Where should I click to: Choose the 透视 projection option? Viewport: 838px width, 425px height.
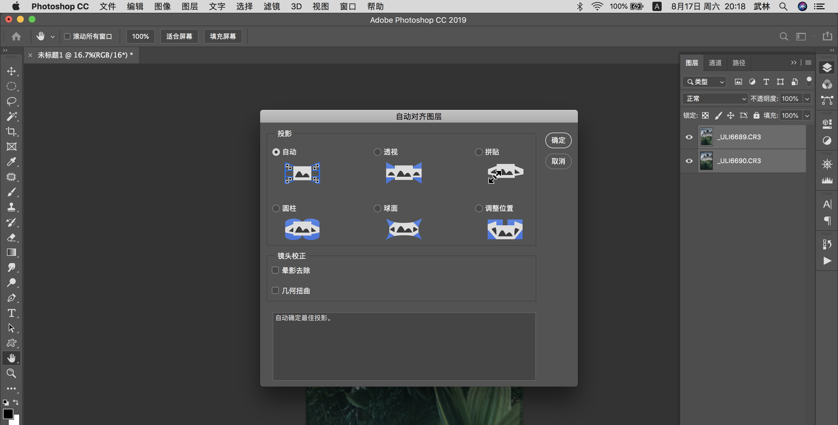point(377,152)
